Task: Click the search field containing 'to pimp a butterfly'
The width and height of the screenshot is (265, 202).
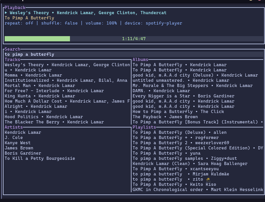Action: point(134,54)
